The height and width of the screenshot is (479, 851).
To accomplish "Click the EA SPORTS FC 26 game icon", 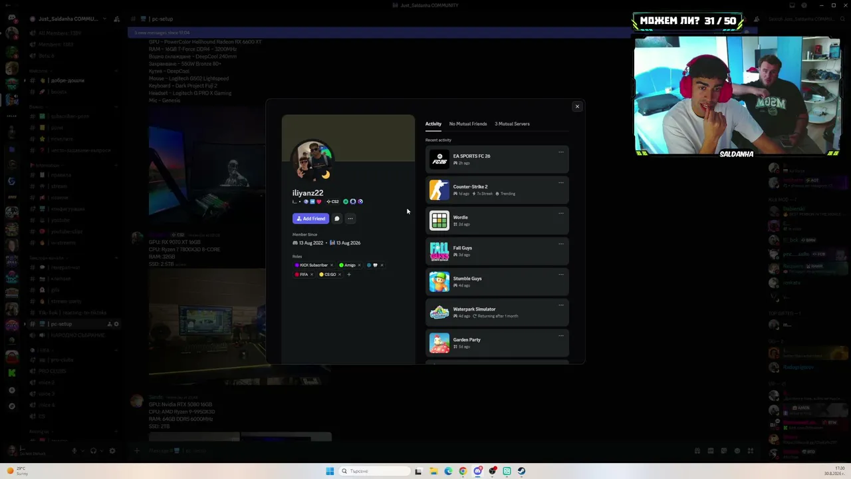I will coord(439,160).
